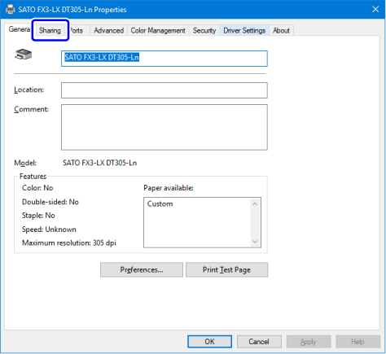Go to Color Management tab
Viewport: 386px width, 354px height.
(x=158, y=30)
